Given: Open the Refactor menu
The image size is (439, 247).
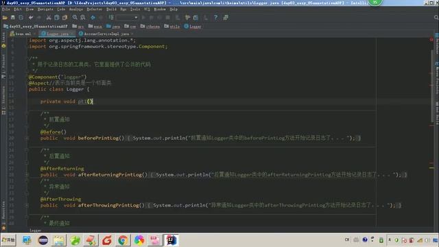Looking at the screenshot, I should coord(95,9).
